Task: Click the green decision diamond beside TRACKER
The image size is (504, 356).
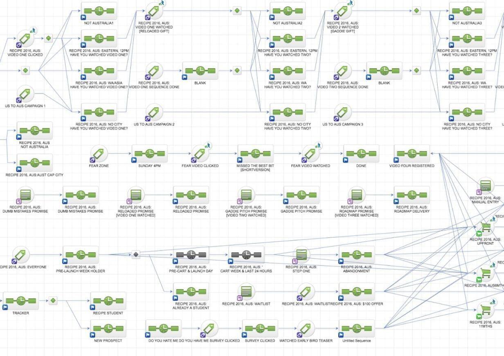Action: [53, 301]
